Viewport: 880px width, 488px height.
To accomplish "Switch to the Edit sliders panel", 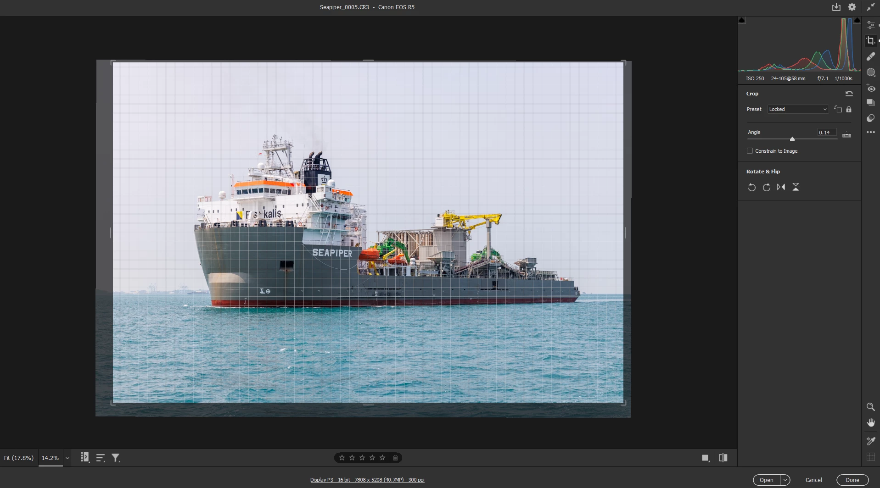I will pos(871,25).
